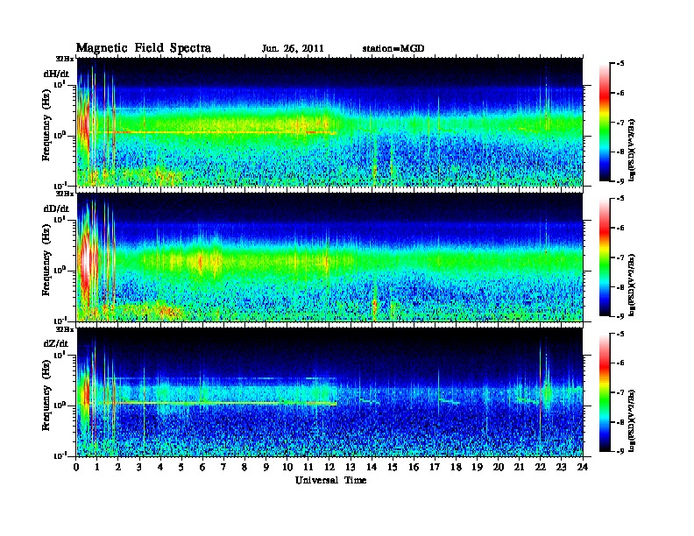Image resolution: width=694 pixels, height=536 pixels.
Task: Click hour tick label 23 on time axis
Action: 561,468
